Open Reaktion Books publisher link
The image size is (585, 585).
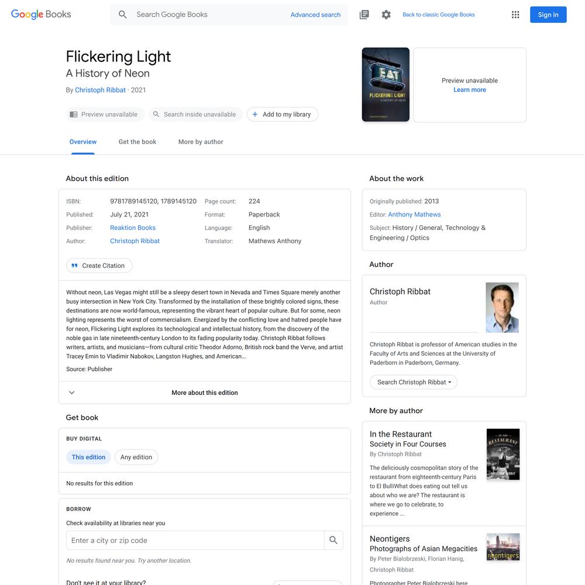point(133,228)
